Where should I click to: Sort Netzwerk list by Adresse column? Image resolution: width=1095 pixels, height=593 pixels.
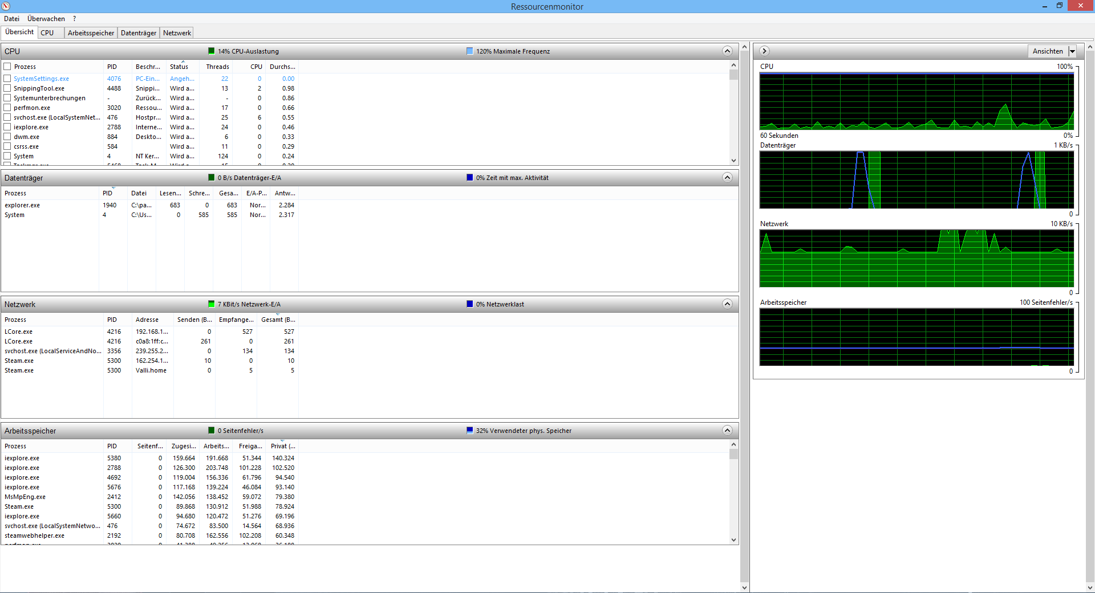click(152, 320)
